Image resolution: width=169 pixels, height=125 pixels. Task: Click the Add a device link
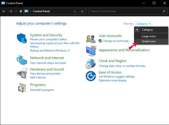(x=38, y=77)
